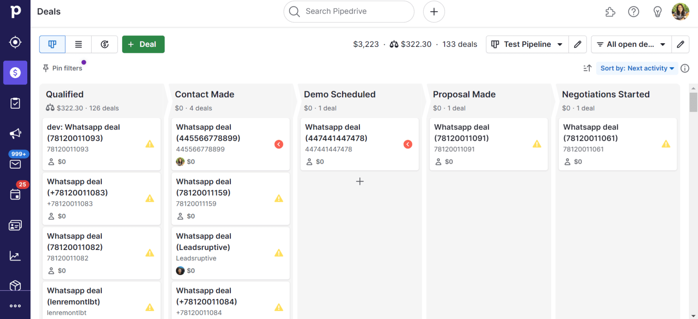Switch to list view of deals
The width and height of the screenshot is (698, 319).
coord(79,45)
